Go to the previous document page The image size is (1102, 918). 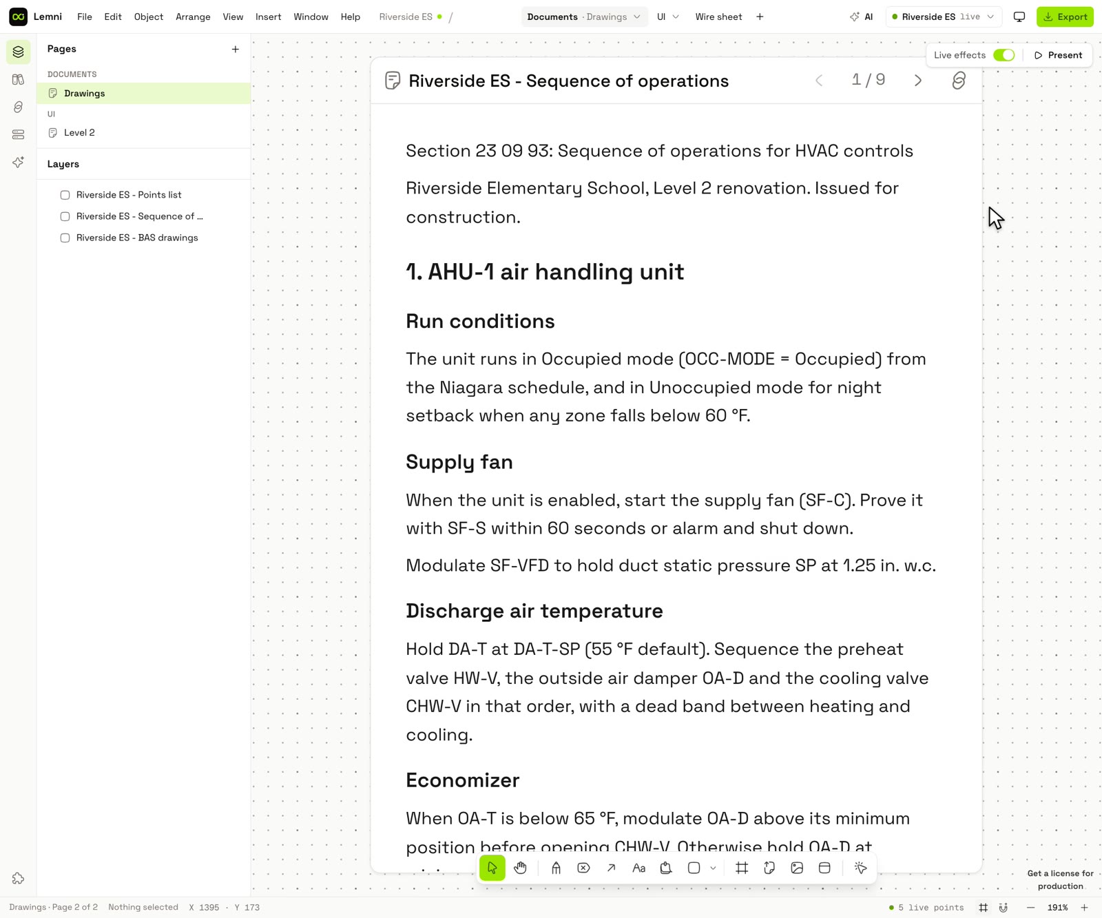point(819,81)
